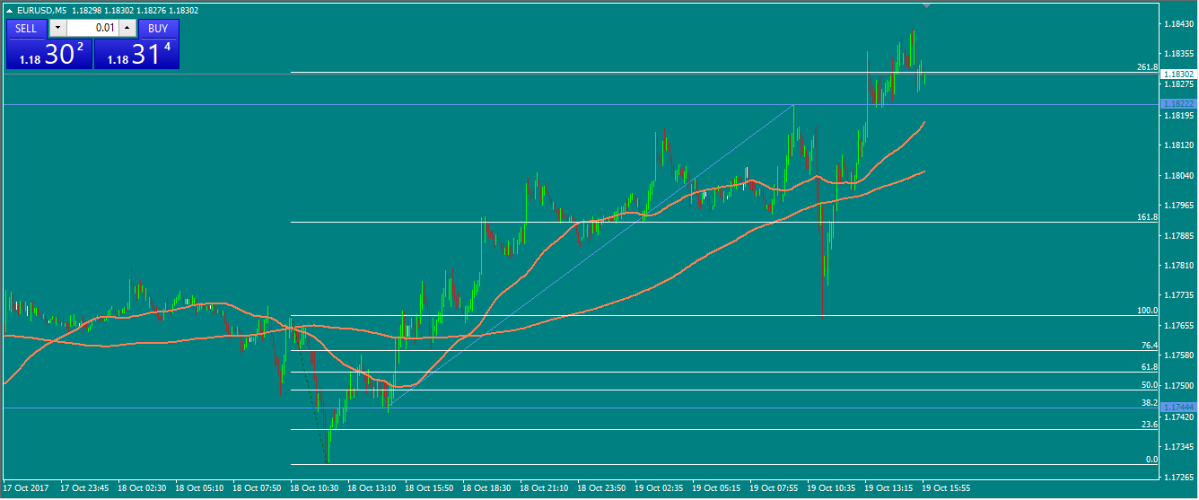Click price scale value 1.17420

[1179, 417]
